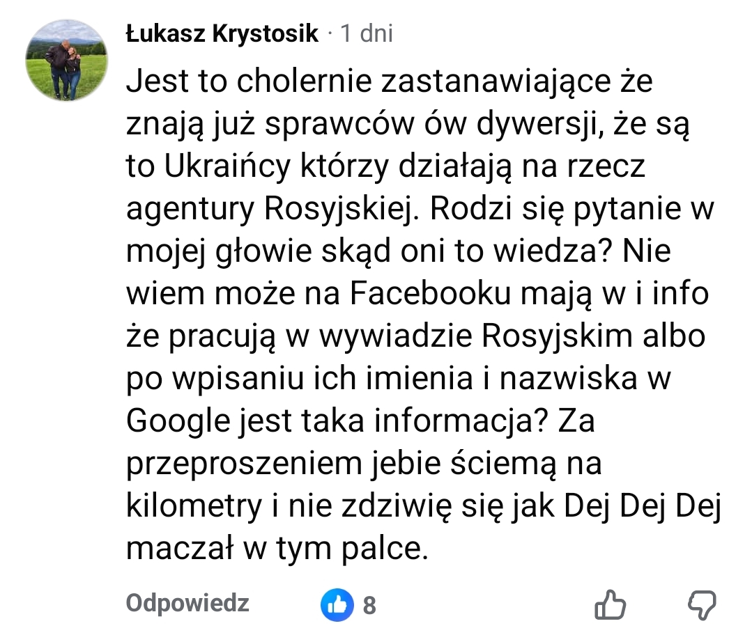
Task: Show who reacted via count 8
Action: [369, 605]
